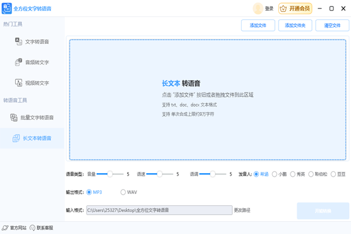Click the 联系客服 smiley icon
Image resolution: width=351 pixels, height=234 pixels.
click(x=32, y=228)
